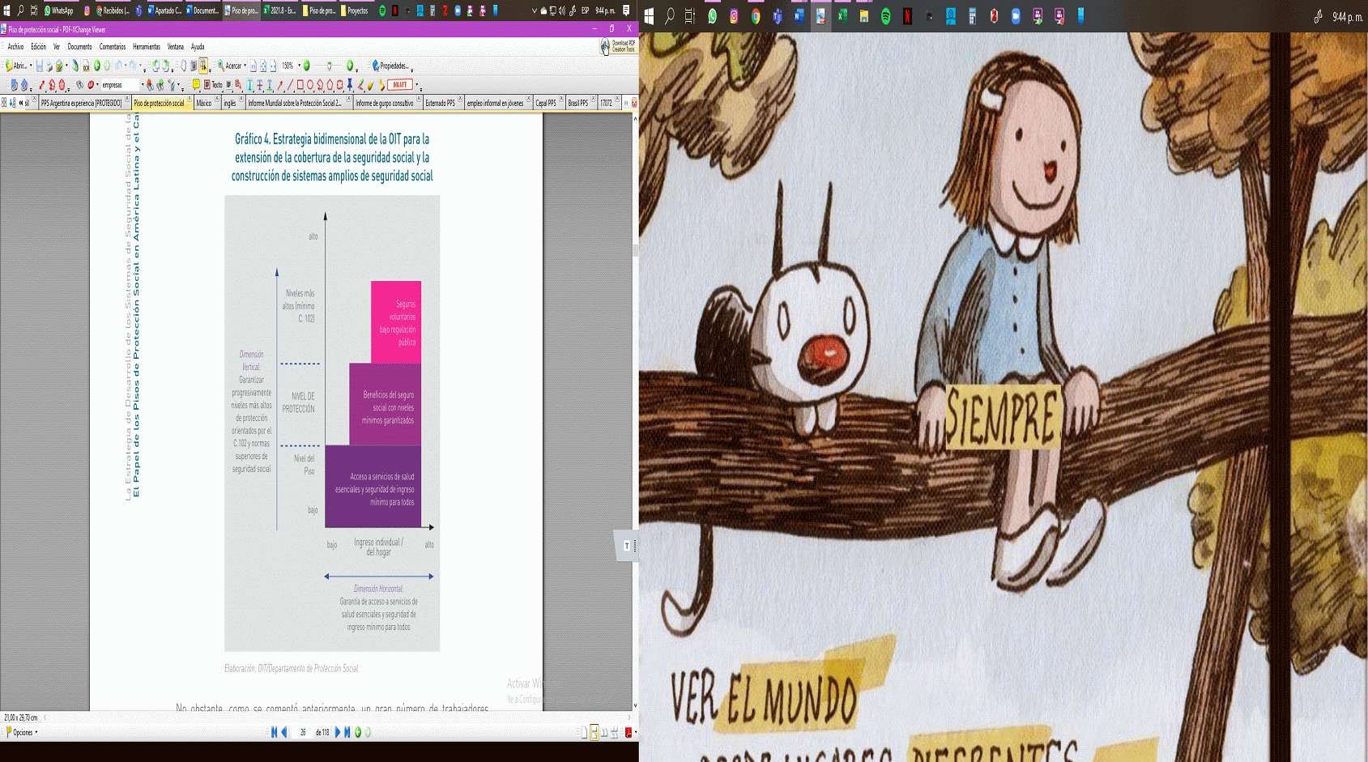The width and height of the screenshot is (1368, 762).
Task: Select the red Arrow drawing tool
Action: point(280,84)
